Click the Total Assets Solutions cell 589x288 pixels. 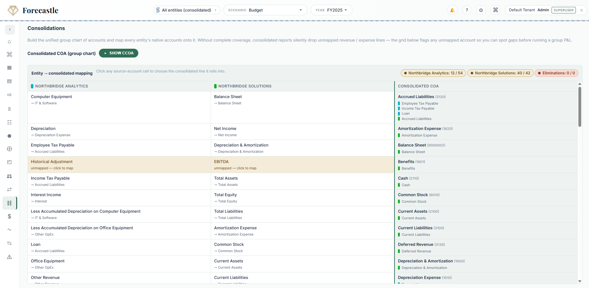pyautogui.click(x=302, y=181)
